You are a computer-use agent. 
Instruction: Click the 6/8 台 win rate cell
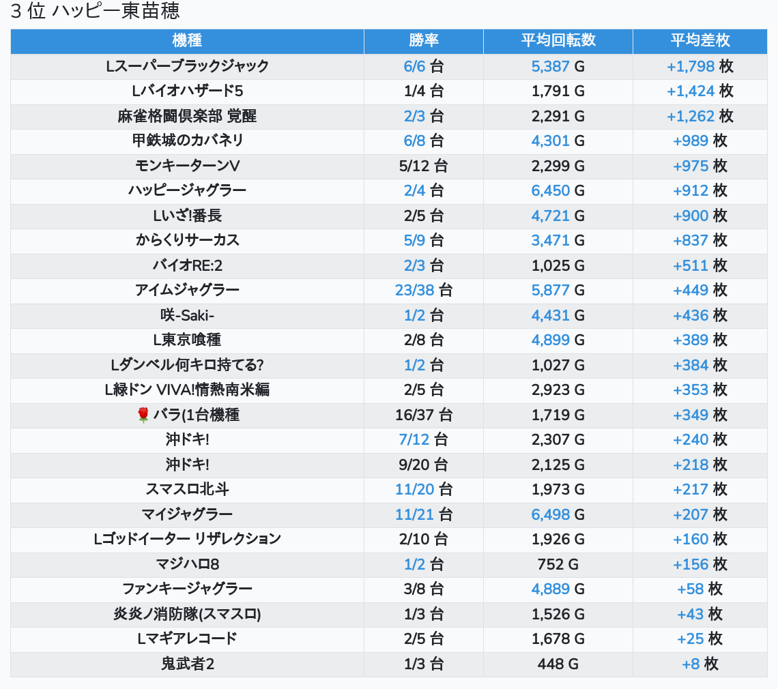tap(424, 141)
